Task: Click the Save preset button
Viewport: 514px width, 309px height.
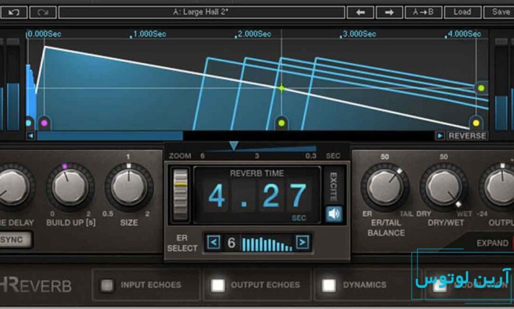Action: [500, 12]
